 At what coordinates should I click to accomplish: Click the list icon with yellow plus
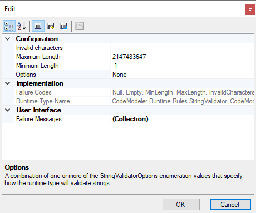click(51, 26)
